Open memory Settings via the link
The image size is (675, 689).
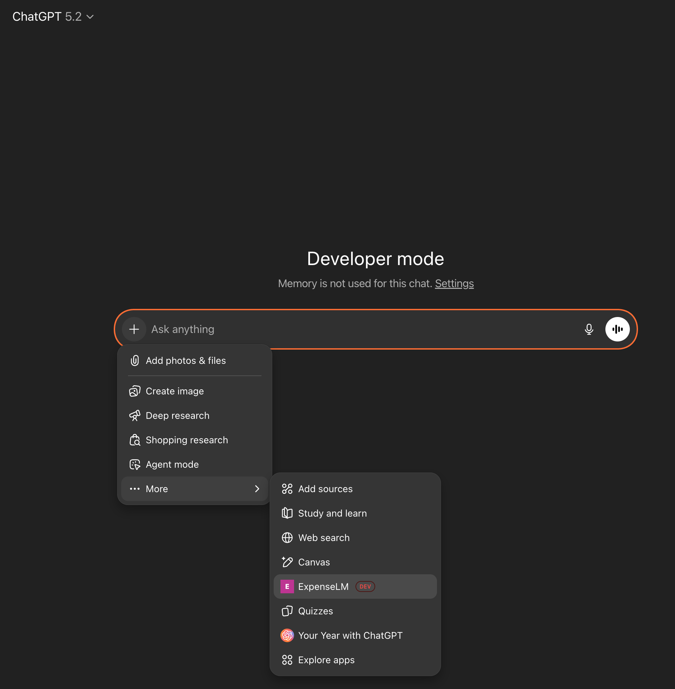coord(454,283)
